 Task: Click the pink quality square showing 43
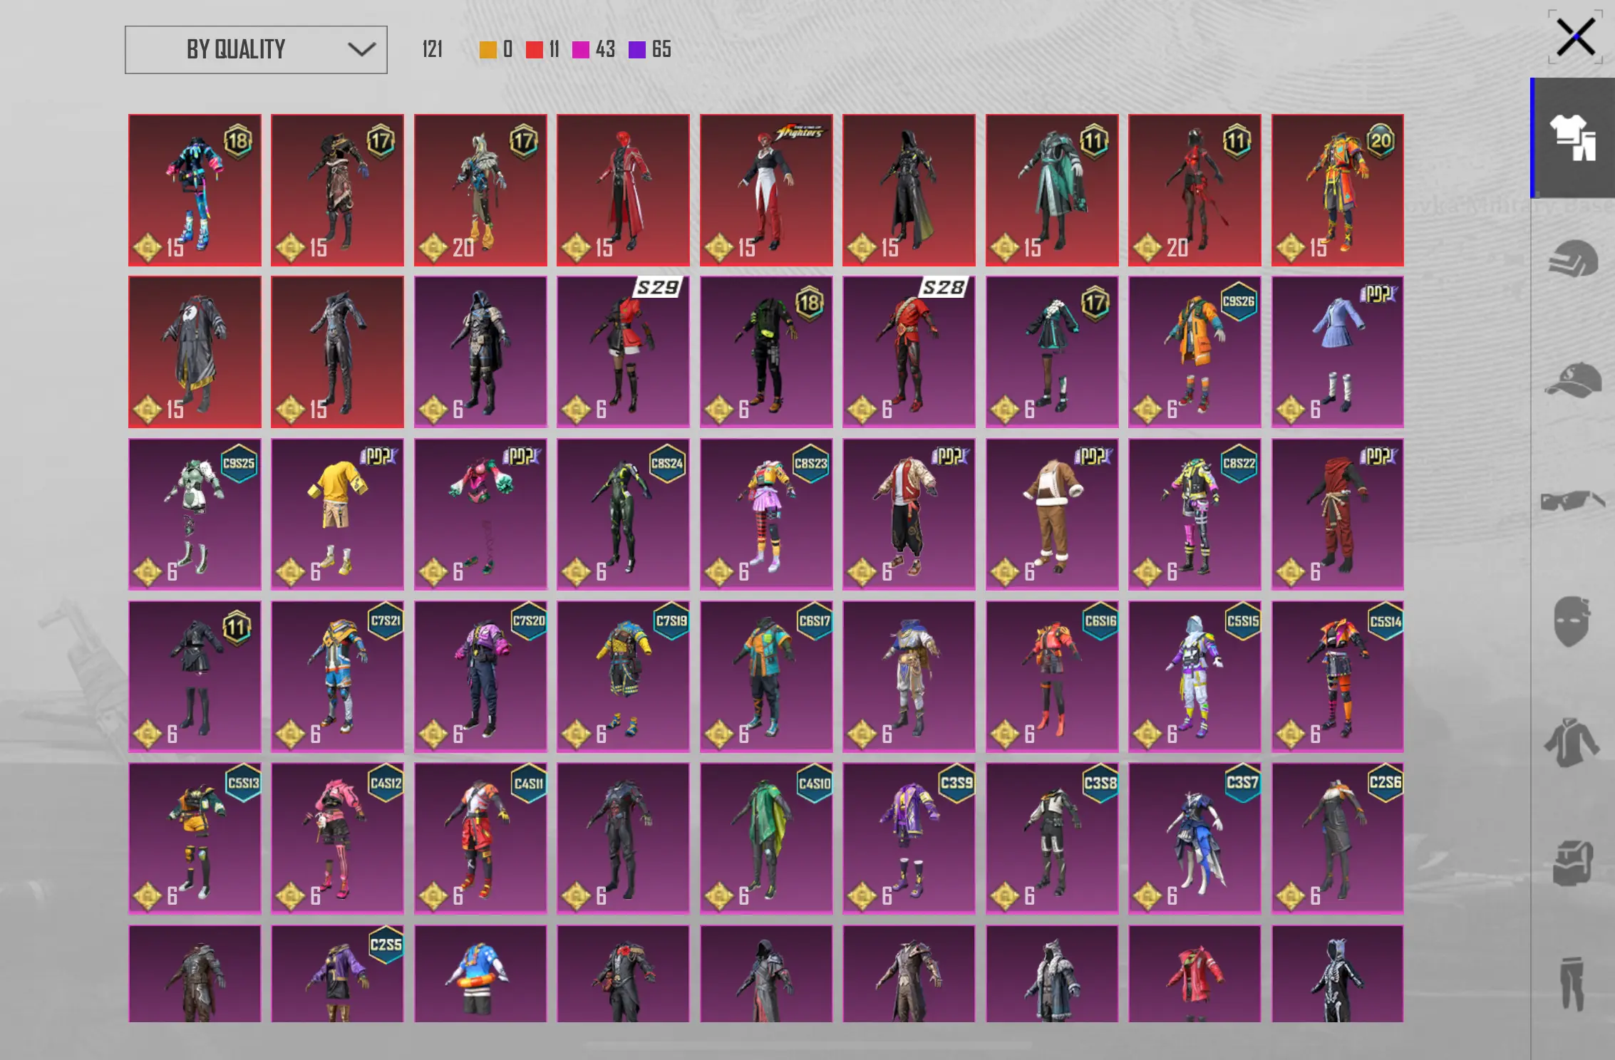point(581,50)
